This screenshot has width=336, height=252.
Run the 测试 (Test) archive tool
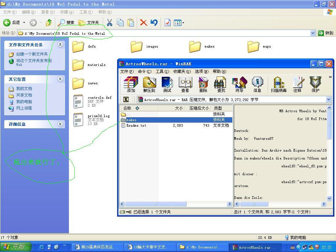(x=167, y=84)
